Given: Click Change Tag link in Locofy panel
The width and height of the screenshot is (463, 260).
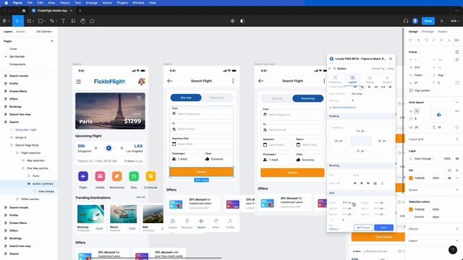Looking at the screenshot, I should [x=378, y=69].
